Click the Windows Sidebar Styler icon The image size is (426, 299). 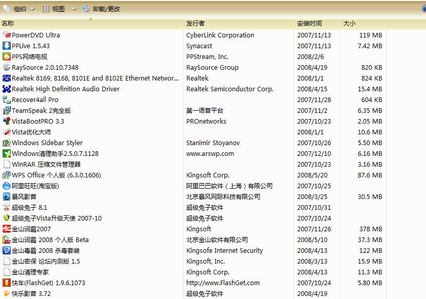coord(7,143)
